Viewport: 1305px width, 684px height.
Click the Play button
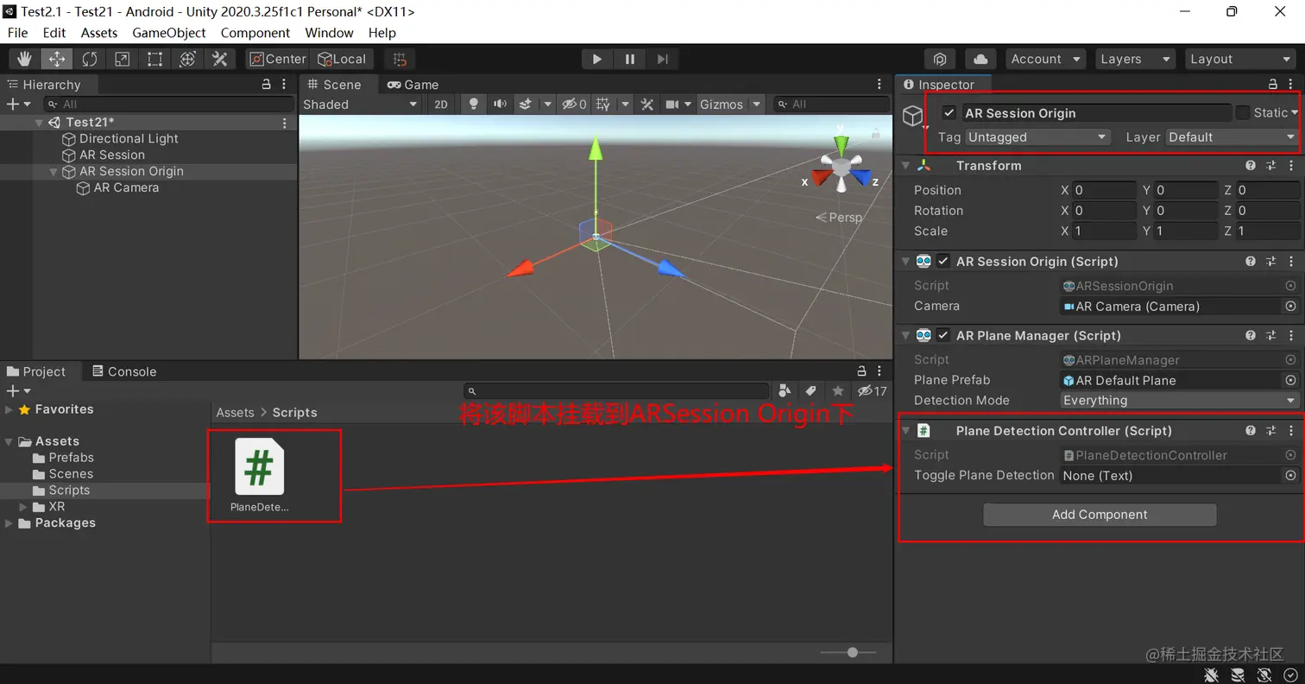point(596,59)
